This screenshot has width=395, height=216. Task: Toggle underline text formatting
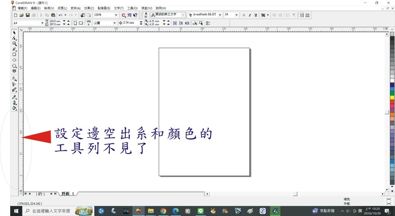coord(256,15)
